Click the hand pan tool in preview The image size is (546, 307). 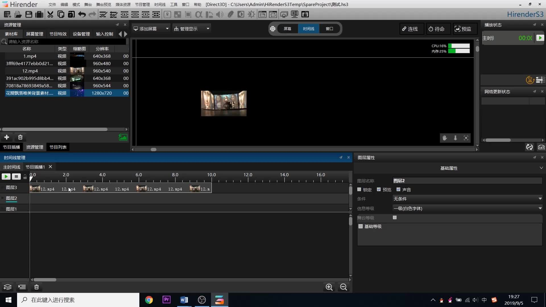tap(445, 138)
